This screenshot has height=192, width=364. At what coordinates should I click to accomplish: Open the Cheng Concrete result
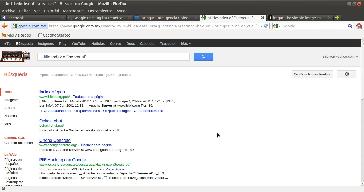coord(55,140)
